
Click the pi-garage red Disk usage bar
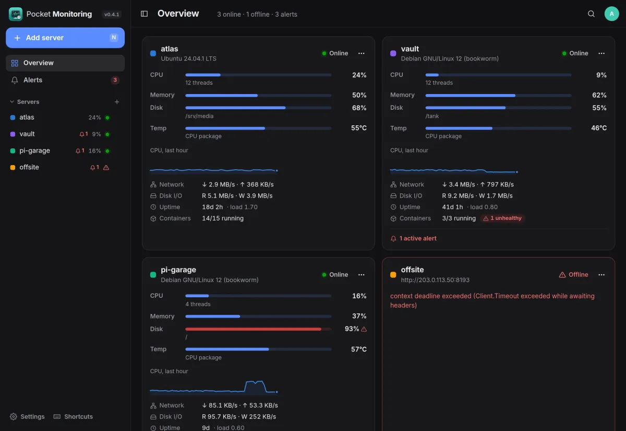click(x=258, y=329)
